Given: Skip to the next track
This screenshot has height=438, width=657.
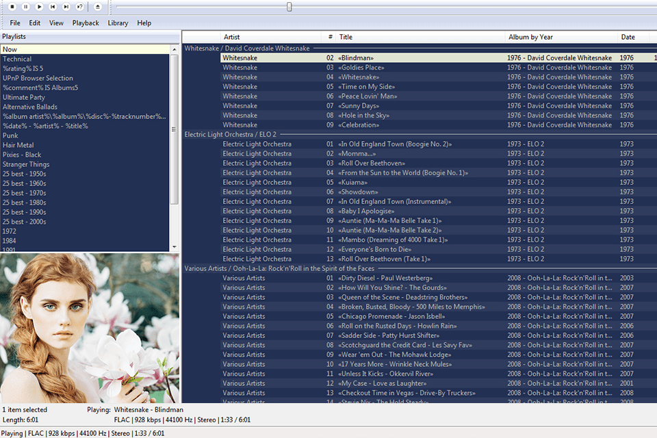Looking at the screenshot, I should (x=66, y=6).
